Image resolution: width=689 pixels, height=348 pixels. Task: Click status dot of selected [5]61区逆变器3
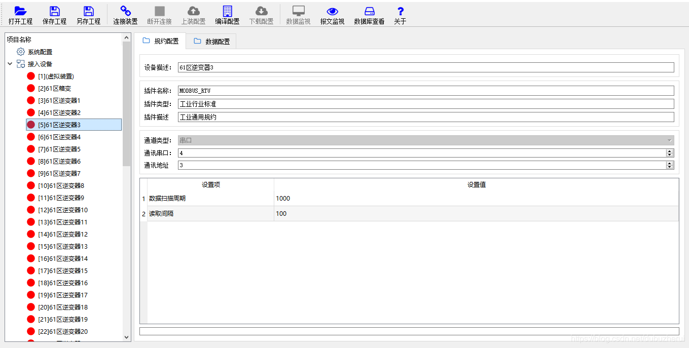point(31,125)
